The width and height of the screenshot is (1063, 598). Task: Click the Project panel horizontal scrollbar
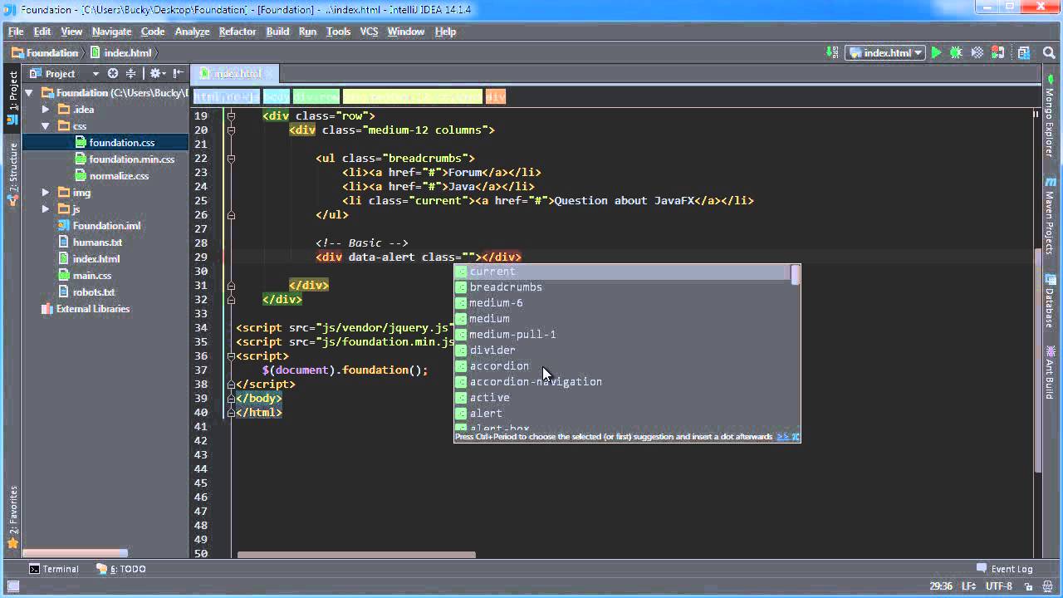[x=75, y=553]
